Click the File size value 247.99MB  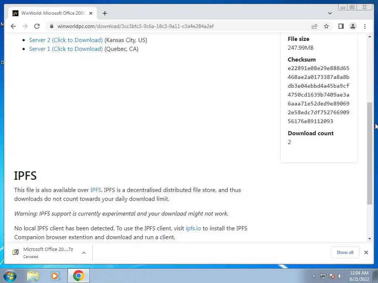point(300,48)
